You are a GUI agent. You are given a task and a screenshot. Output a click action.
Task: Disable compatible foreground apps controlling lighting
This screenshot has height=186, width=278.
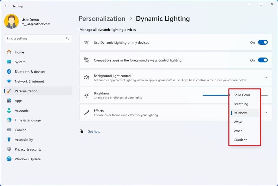pyautogui.click(x=263, y=60)
